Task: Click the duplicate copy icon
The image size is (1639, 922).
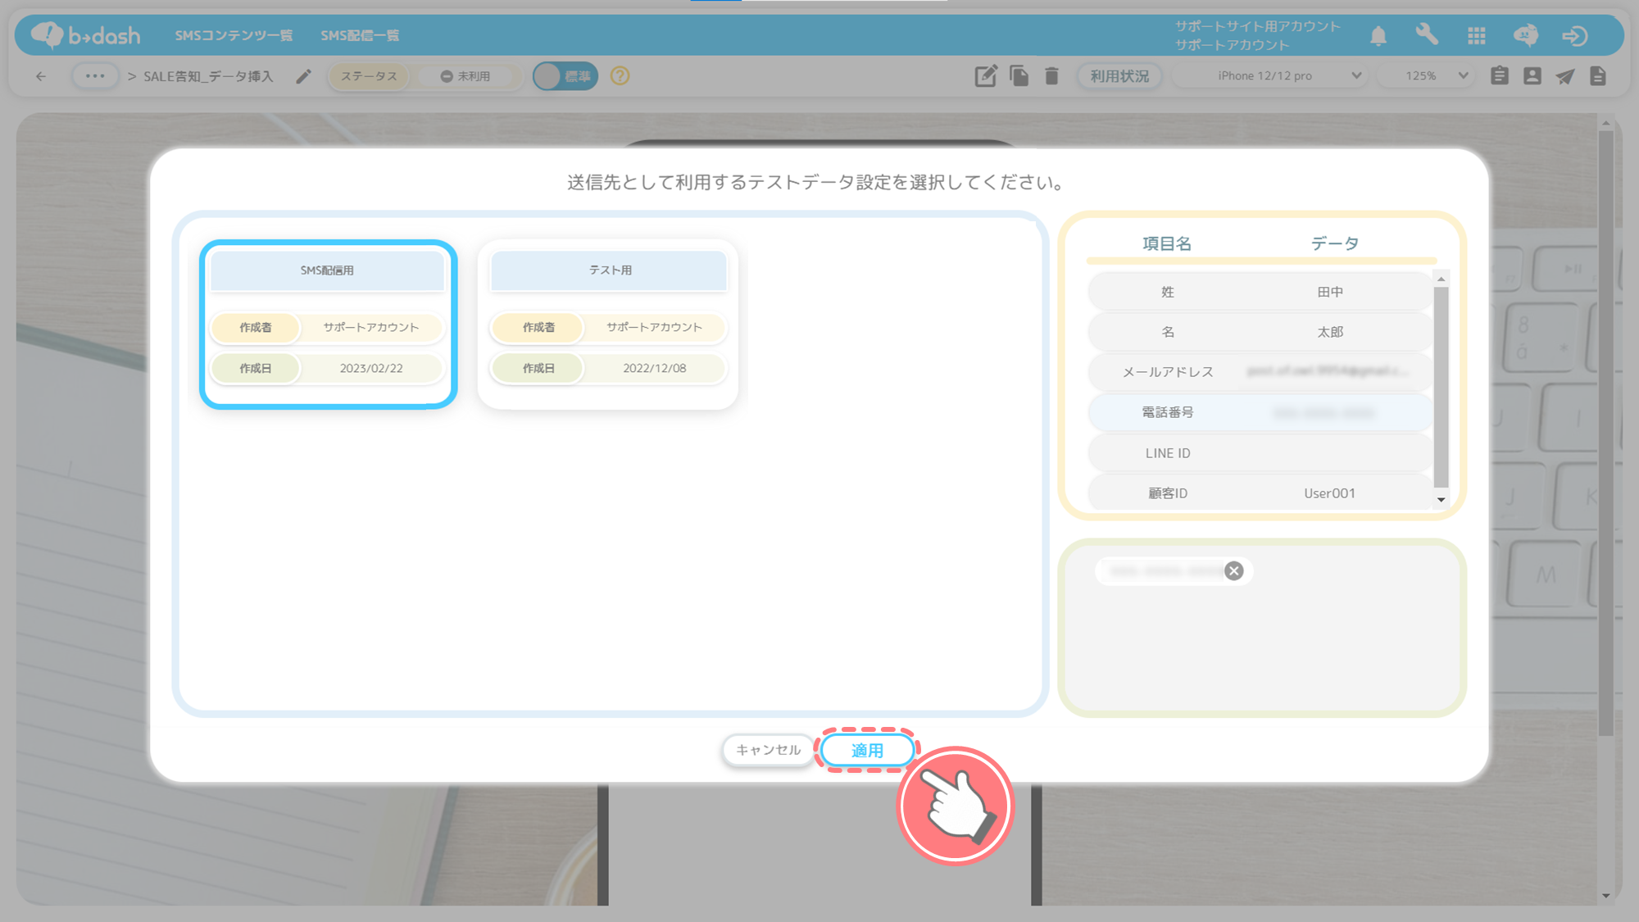Action: (1019, 76)
